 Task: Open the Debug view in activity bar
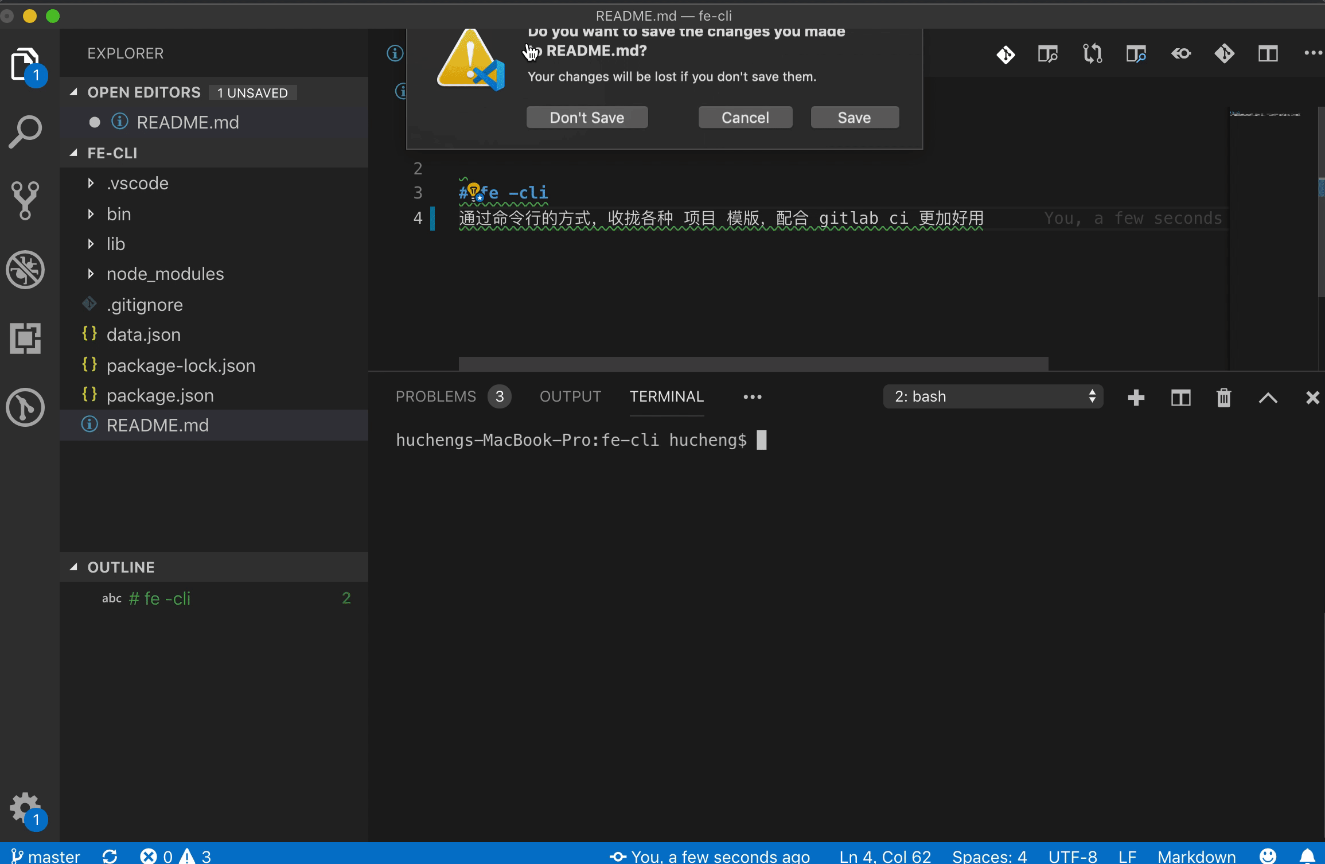point(25,270)
